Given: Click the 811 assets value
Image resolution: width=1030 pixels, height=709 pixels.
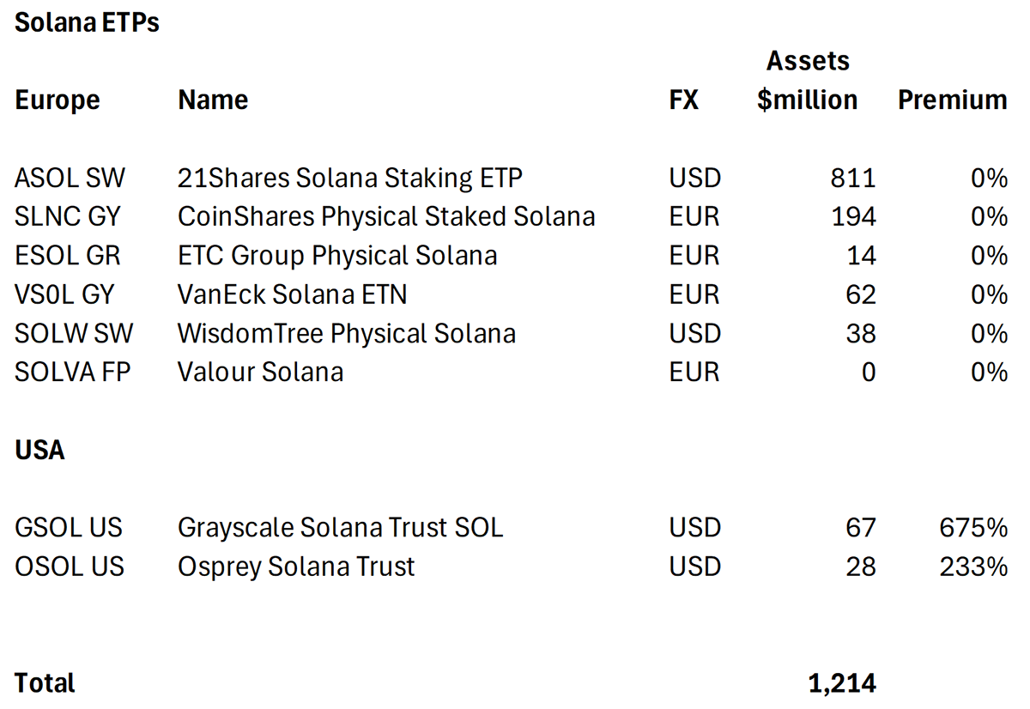Looking at the screenshot, I should pyautogui.click(x=852, y=179).
